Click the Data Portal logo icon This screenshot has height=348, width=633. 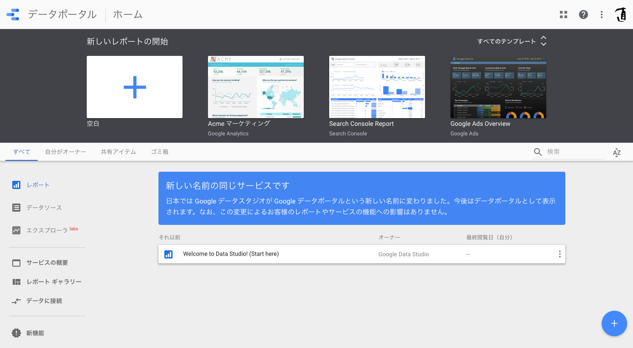point(13,15)
